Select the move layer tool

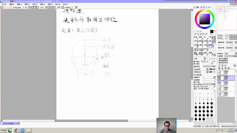(195, 34)
